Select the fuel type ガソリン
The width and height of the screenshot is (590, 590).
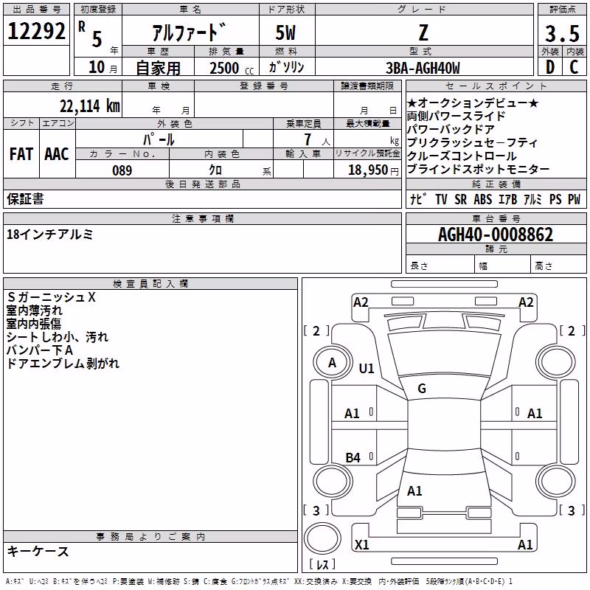coord(286,67)
